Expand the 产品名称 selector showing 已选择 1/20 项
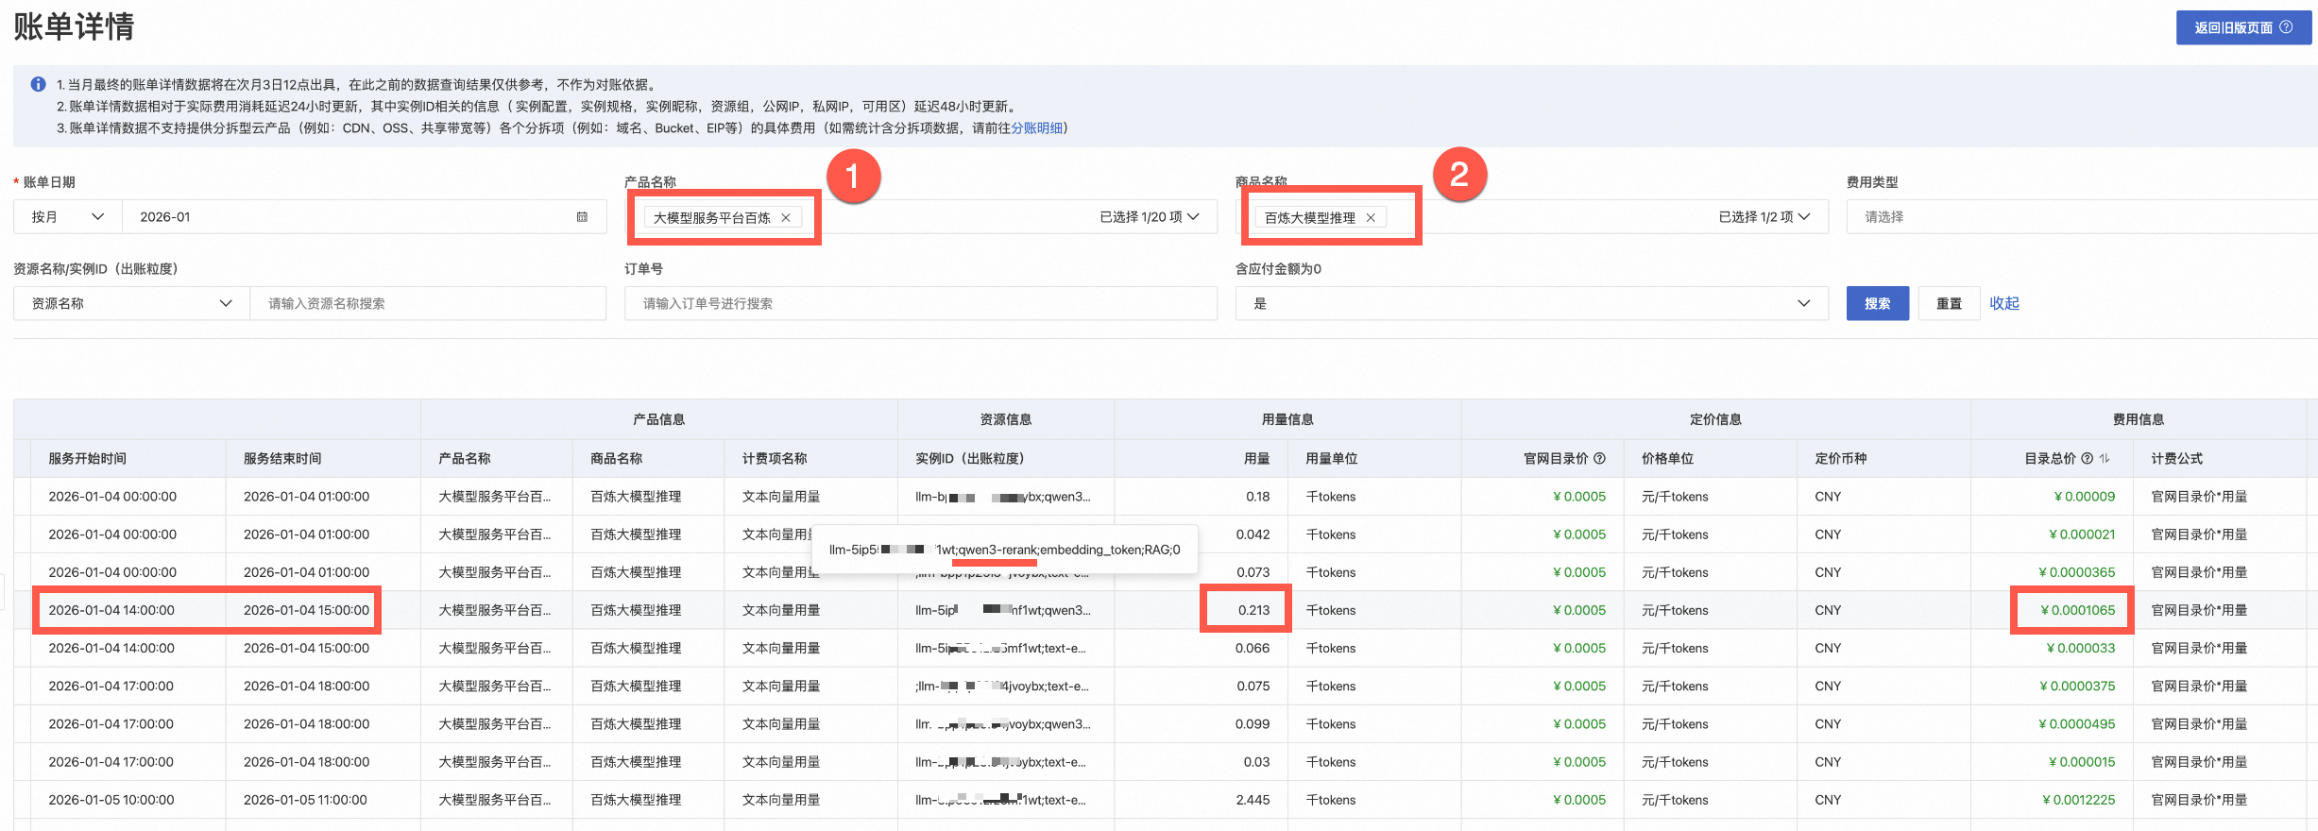This screenshot has width=2318, height=831. coord(1150,216)
